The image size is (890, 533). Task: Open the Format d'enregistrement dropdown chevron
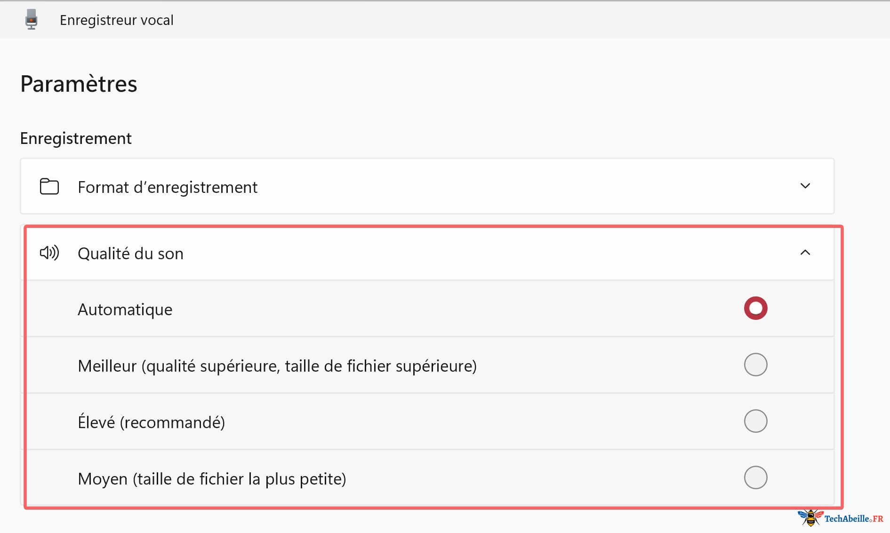coord(805,186)
